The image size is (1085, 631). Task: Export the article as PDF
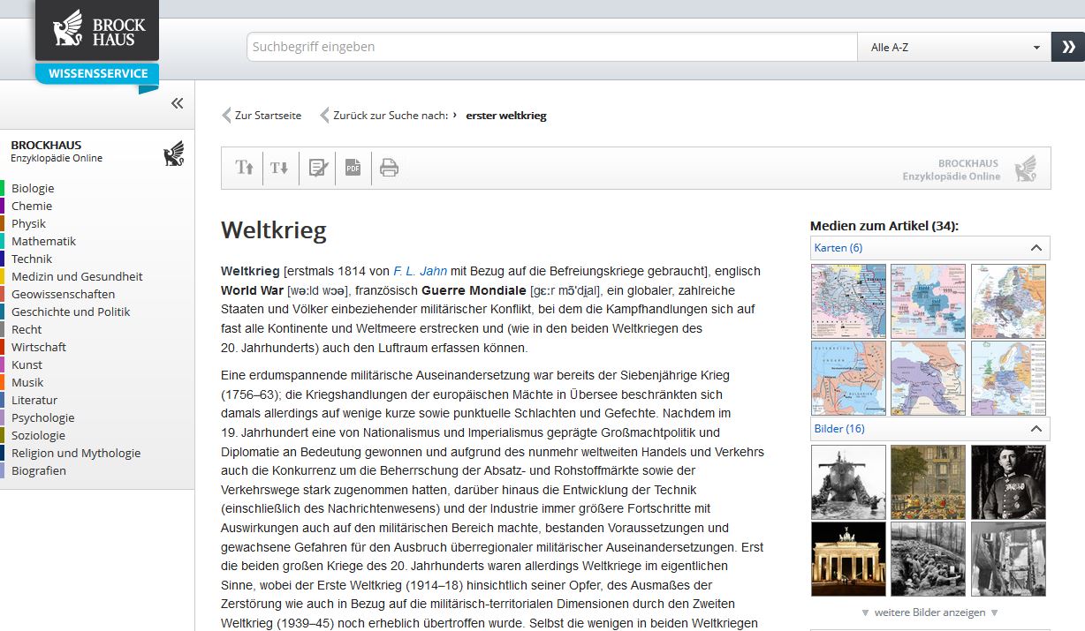pyautogui.click(x=353, y=168)
